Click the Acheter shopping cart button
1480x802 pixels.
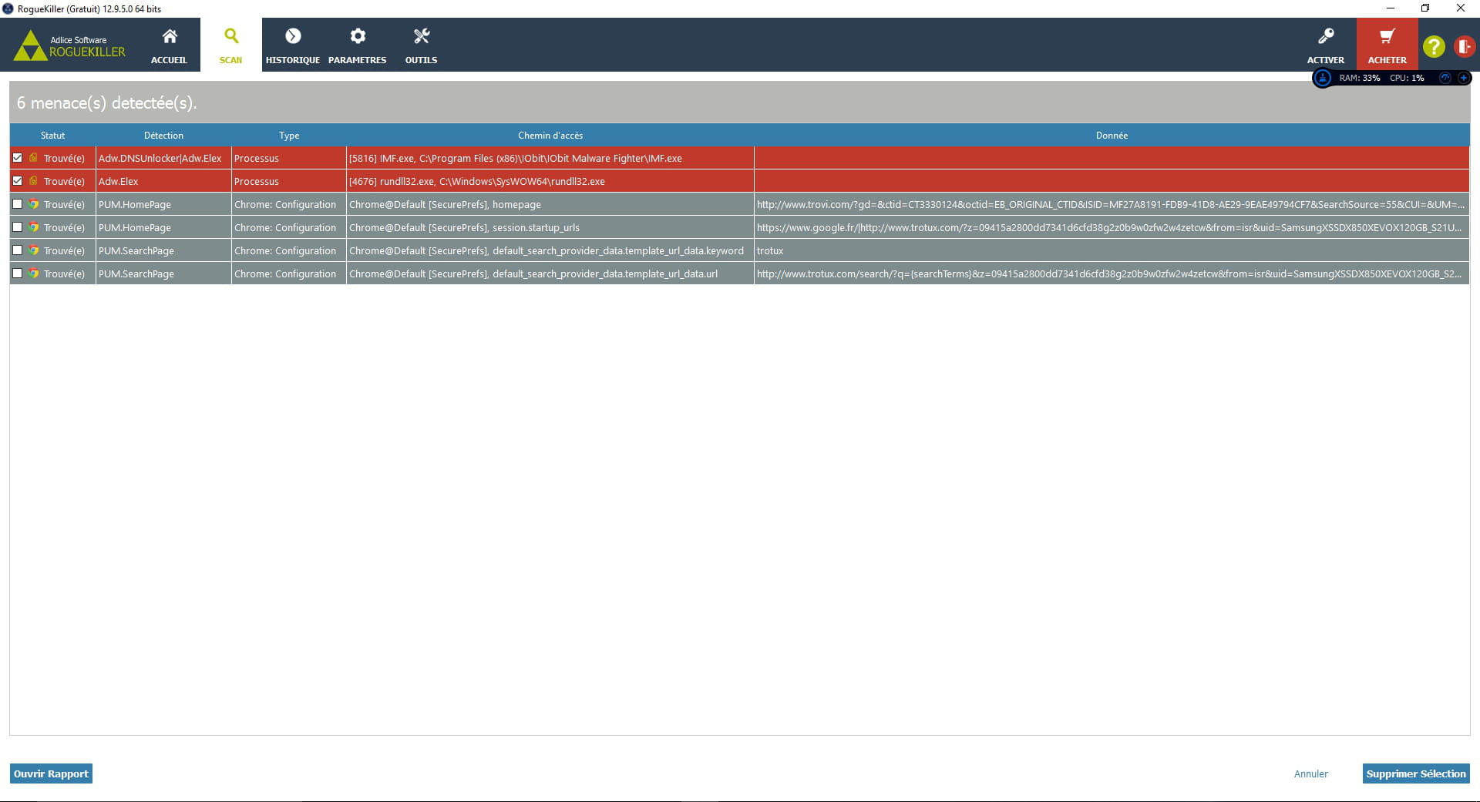pos(1387,45)
